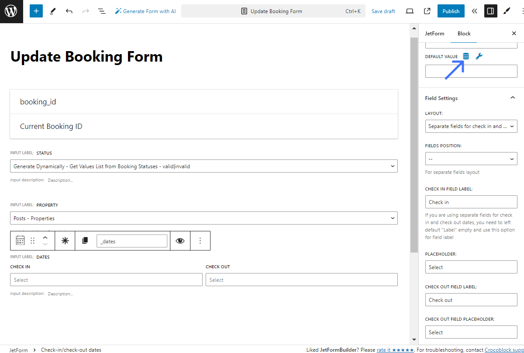Click Save draft link
The height and width of the screenshot is (353, 524).
coord(383,11)
